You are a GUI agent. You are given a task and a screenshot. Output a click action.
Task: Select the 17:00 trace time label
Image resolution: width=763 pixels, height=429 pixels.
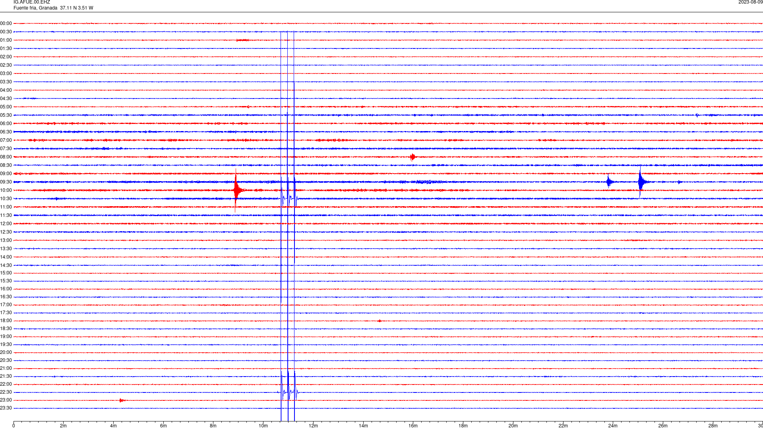(x=6, y=305)
